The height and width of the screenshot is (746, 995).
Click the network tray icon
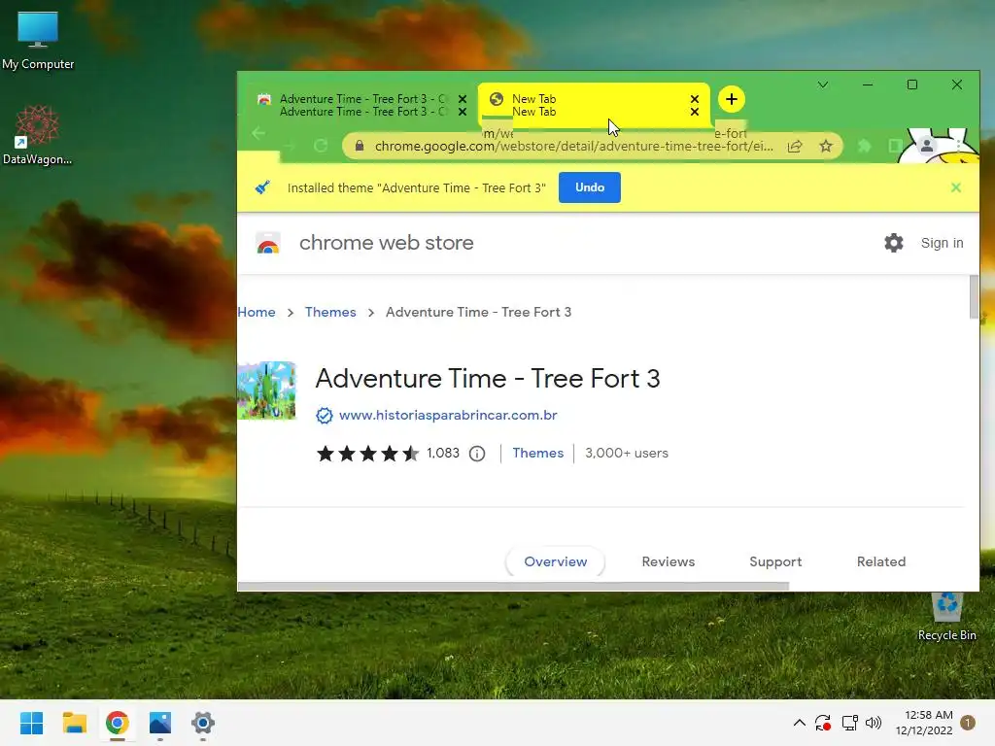pos(849,723)
